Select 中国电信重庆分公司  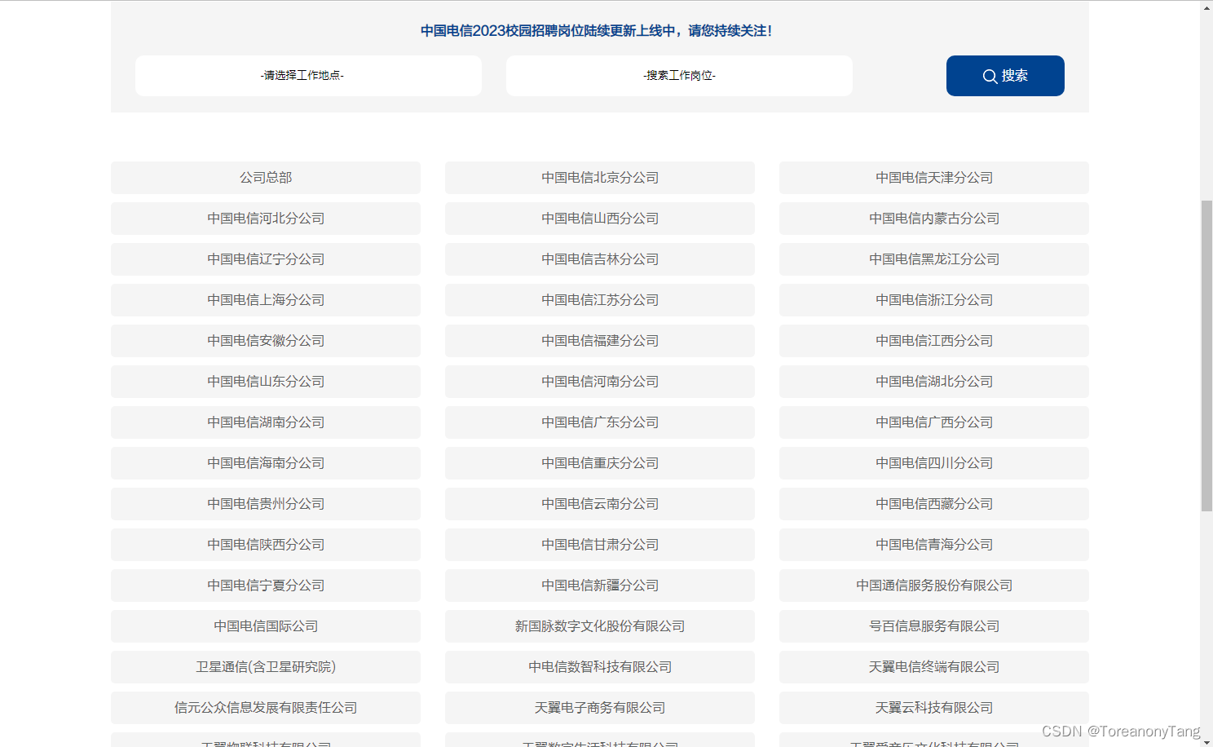point(600,463)
